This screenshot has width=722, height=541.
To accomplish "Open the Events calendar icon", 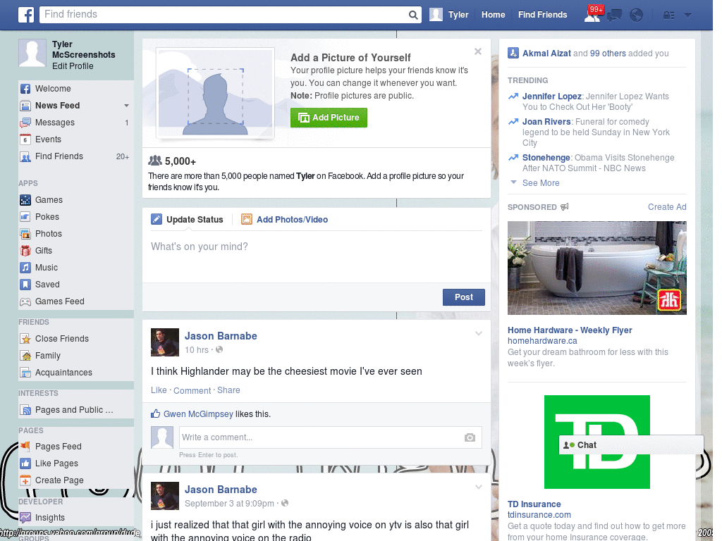I will pyautogui.click(x=25, y=139).
